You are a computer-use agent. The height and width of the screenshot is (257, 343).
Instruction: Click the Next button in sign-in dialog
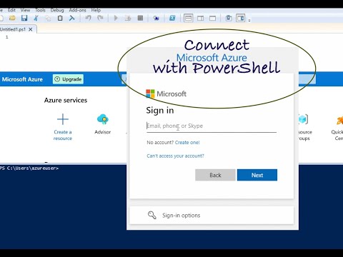(x=257, y=175)
